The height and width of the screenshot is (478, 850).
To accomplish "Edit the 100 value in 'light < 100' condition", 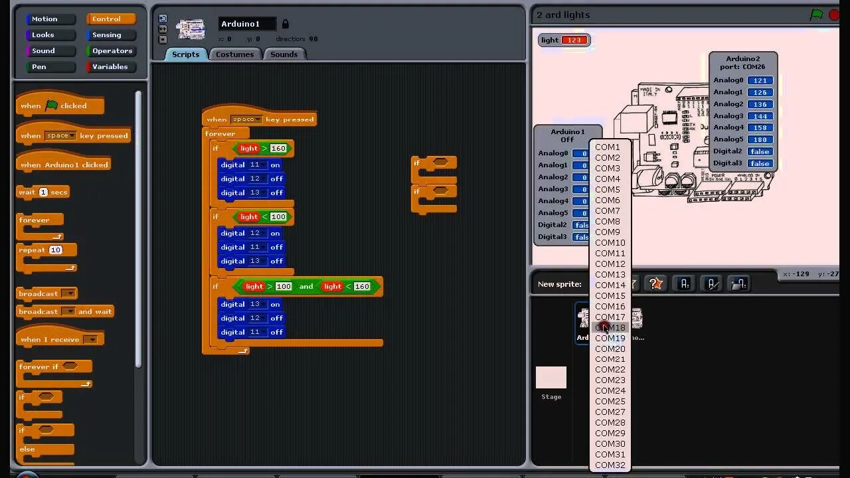I will 278,217.
